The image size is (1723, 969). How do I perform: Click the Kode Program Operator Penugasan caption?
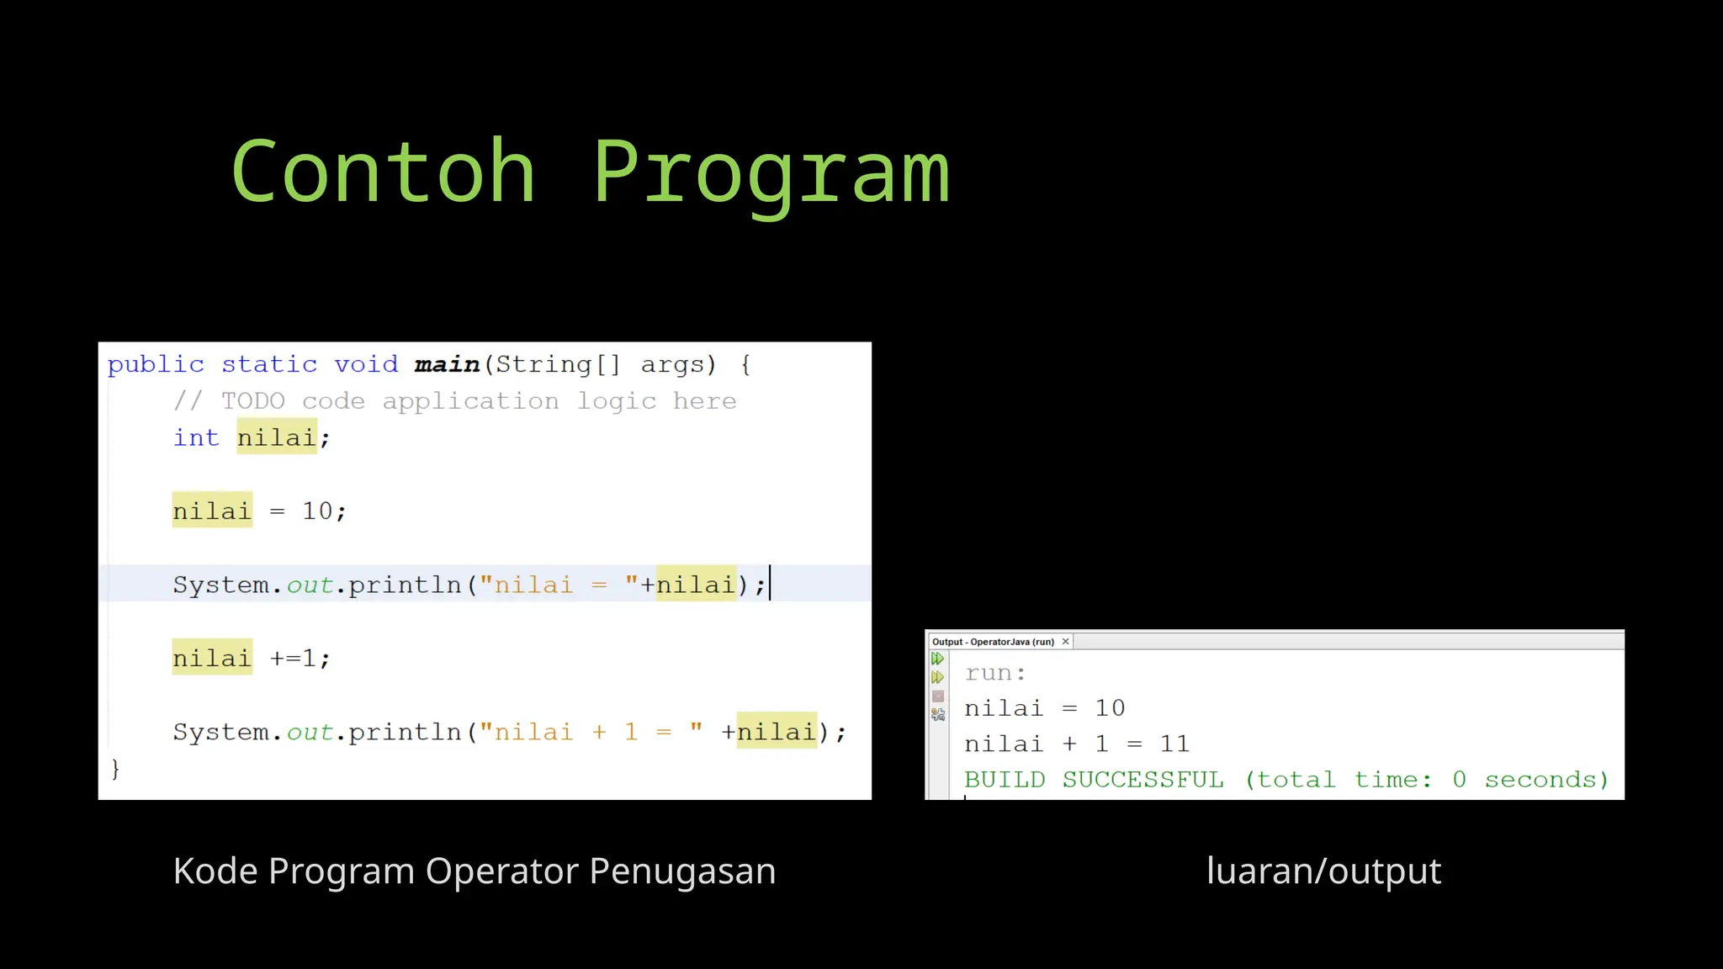[x=474, y=871]
